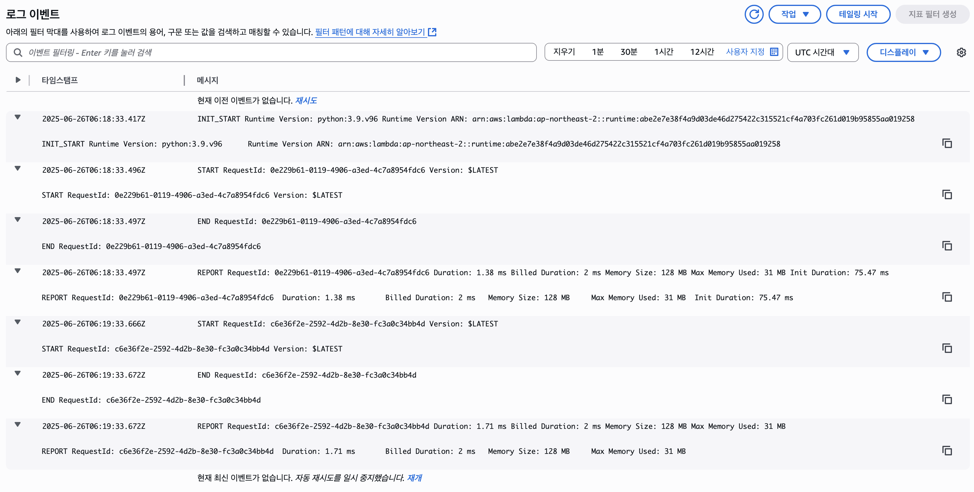
Task: Click the expanded REPORT 0e229b61 detail text
Action: [418, 298]
